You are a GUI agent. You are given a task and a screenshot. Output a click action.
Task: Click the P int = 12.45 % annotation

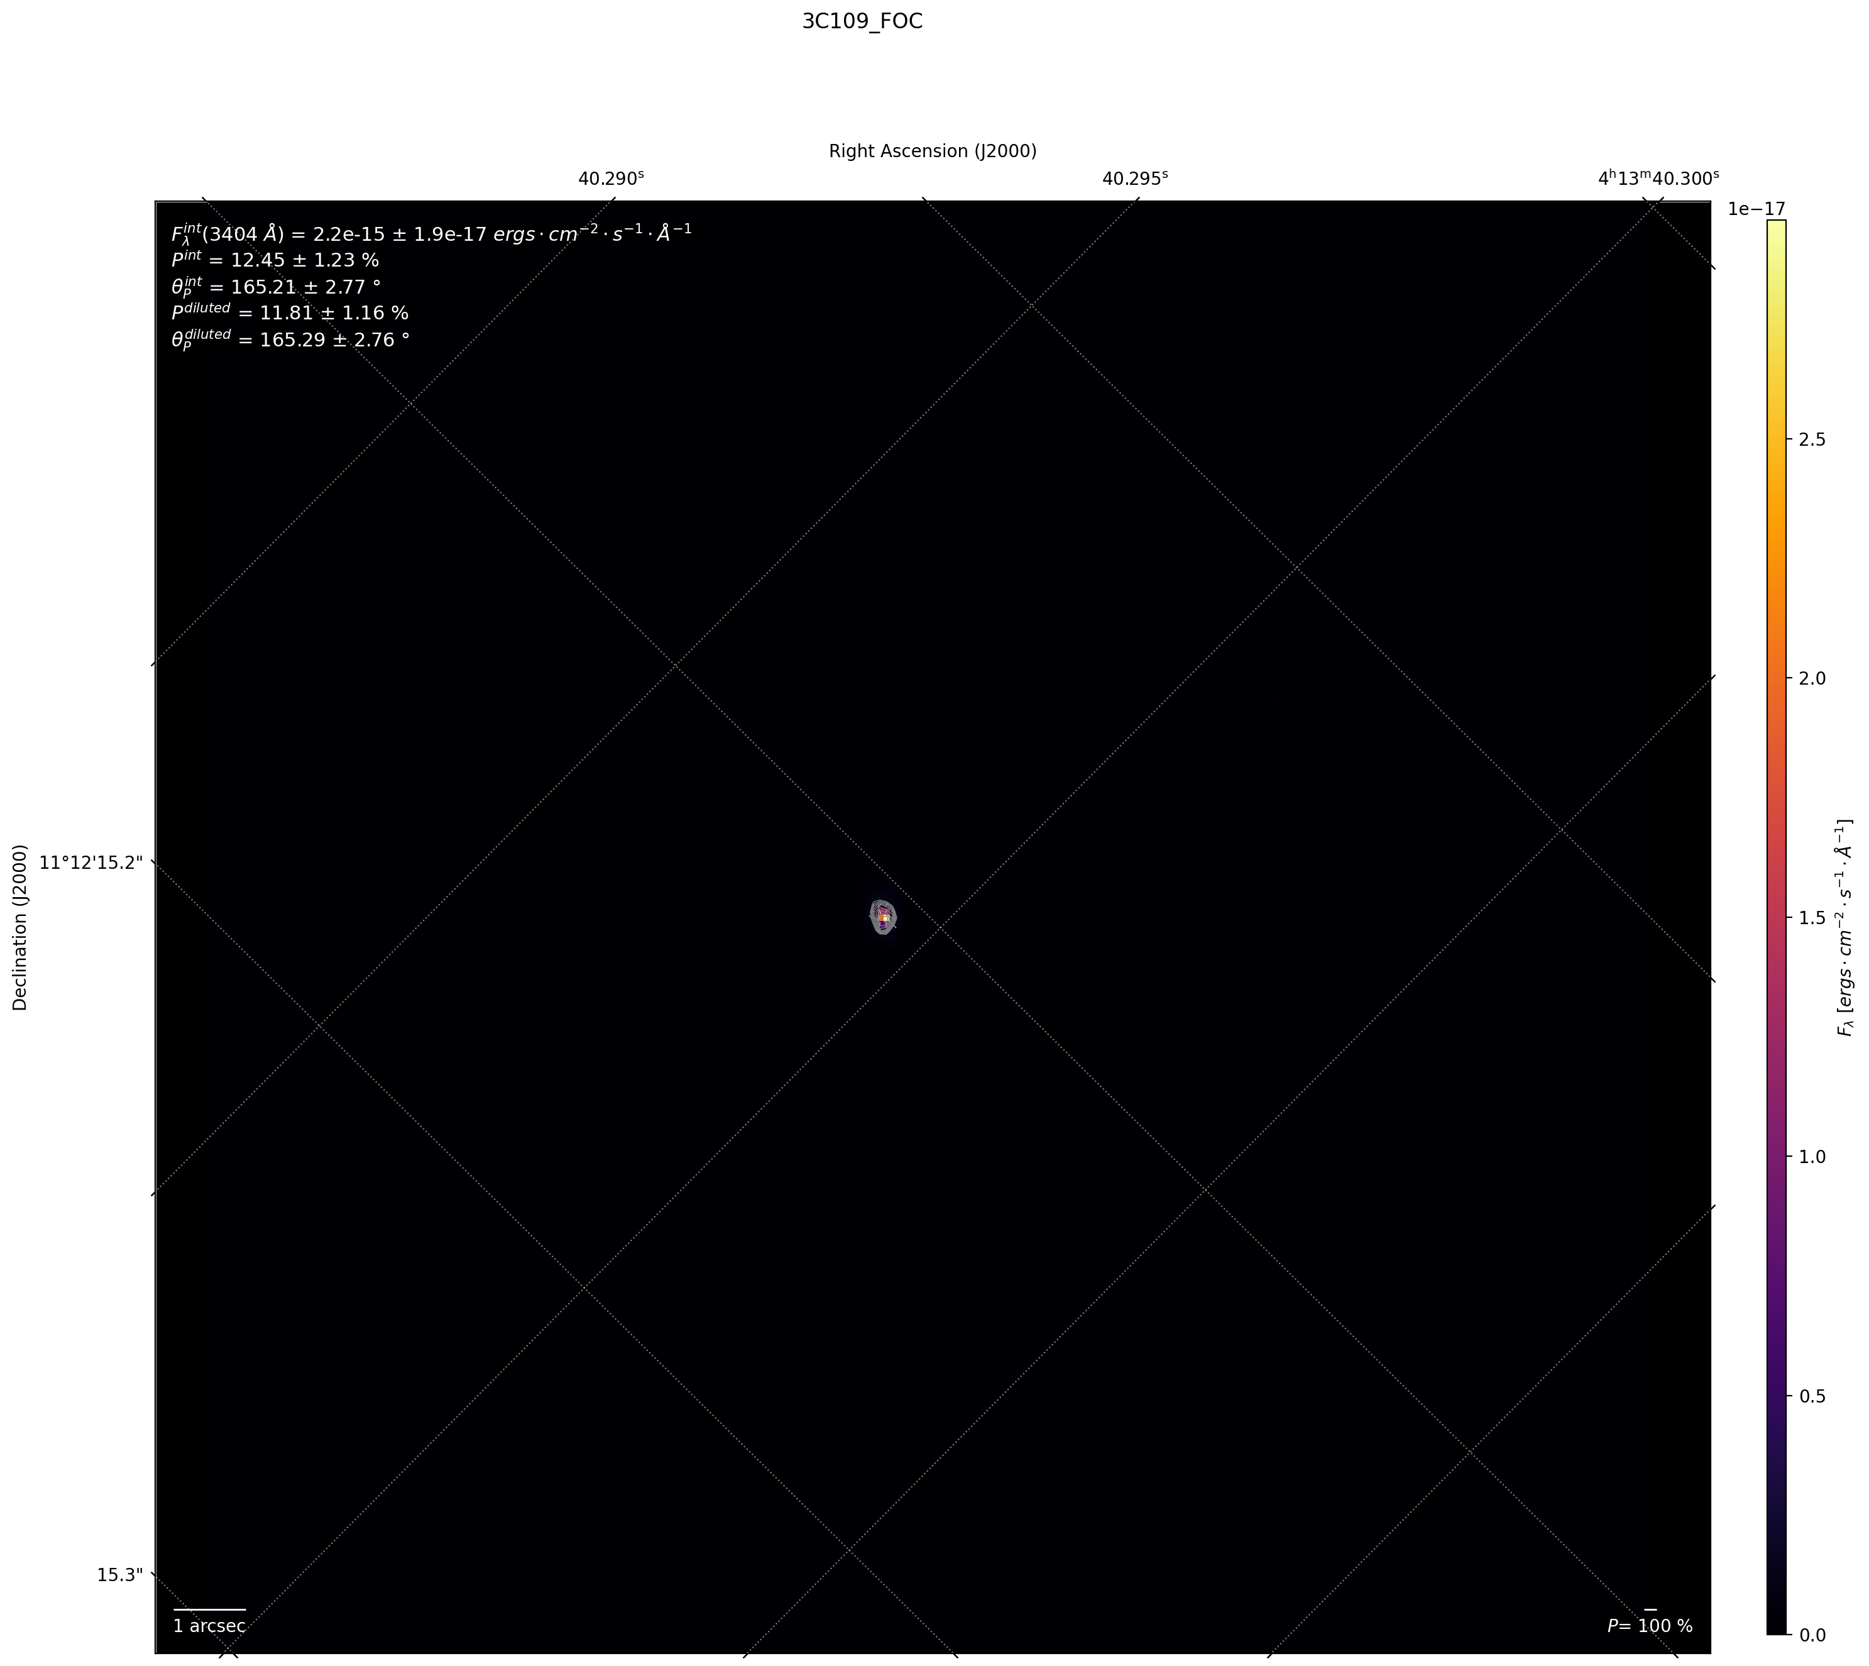[x=275, y=261]
